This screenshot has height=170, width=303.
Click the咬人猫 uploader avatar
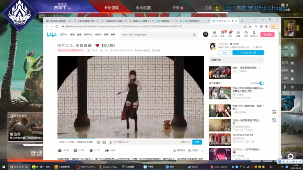[x=213, y=46]
